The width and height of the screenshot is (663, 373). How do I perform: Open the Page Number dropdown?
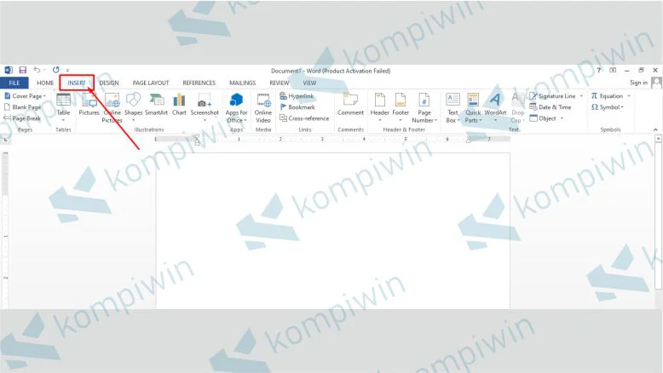pos(424,120)
